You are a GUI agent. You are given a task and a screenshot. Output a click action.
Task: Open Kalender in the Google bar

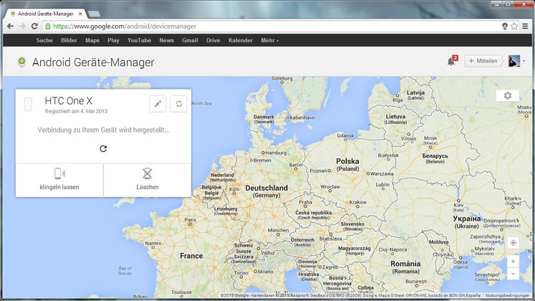(241, 40)
